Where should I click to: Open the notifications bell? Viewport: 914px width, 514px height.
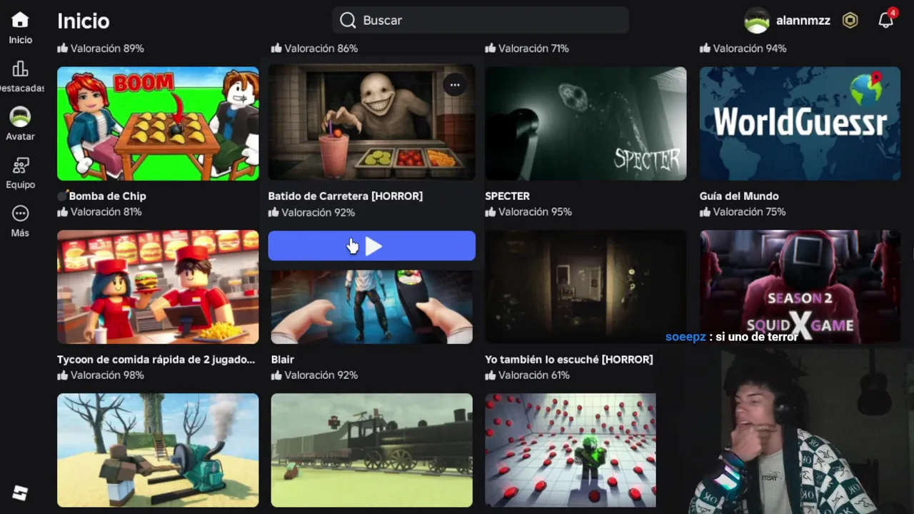click(x=886, y=20)
